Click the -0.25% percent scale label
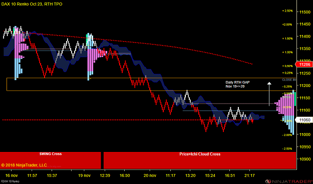313x184 pixels. pos(287,86)
